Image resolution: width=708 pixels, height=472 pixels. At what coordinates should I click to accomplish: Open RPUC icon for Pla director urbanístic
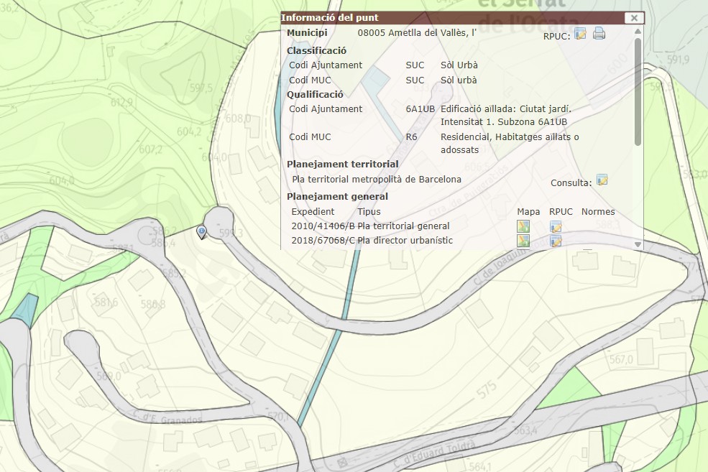tap(556, 241)
